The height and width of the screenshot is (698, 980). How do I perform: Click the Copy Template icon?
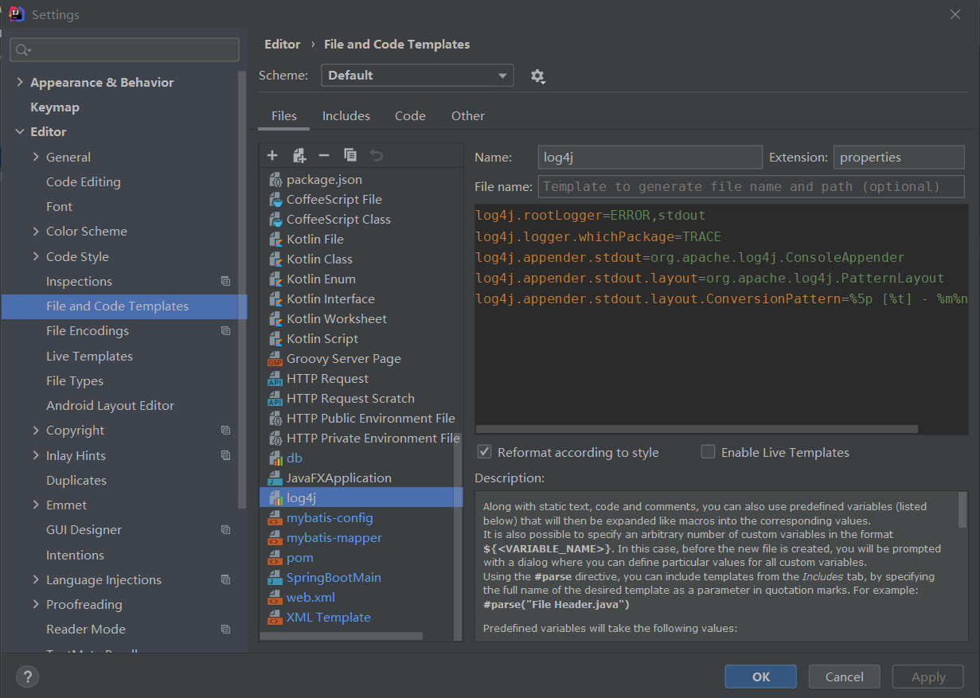pos(350,155)
